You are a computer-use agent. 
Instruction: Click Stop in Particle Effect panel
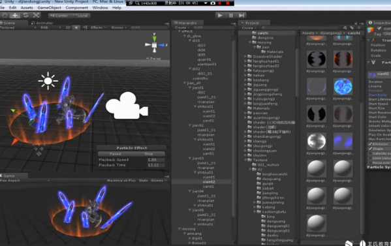click(x=149, y=154)
